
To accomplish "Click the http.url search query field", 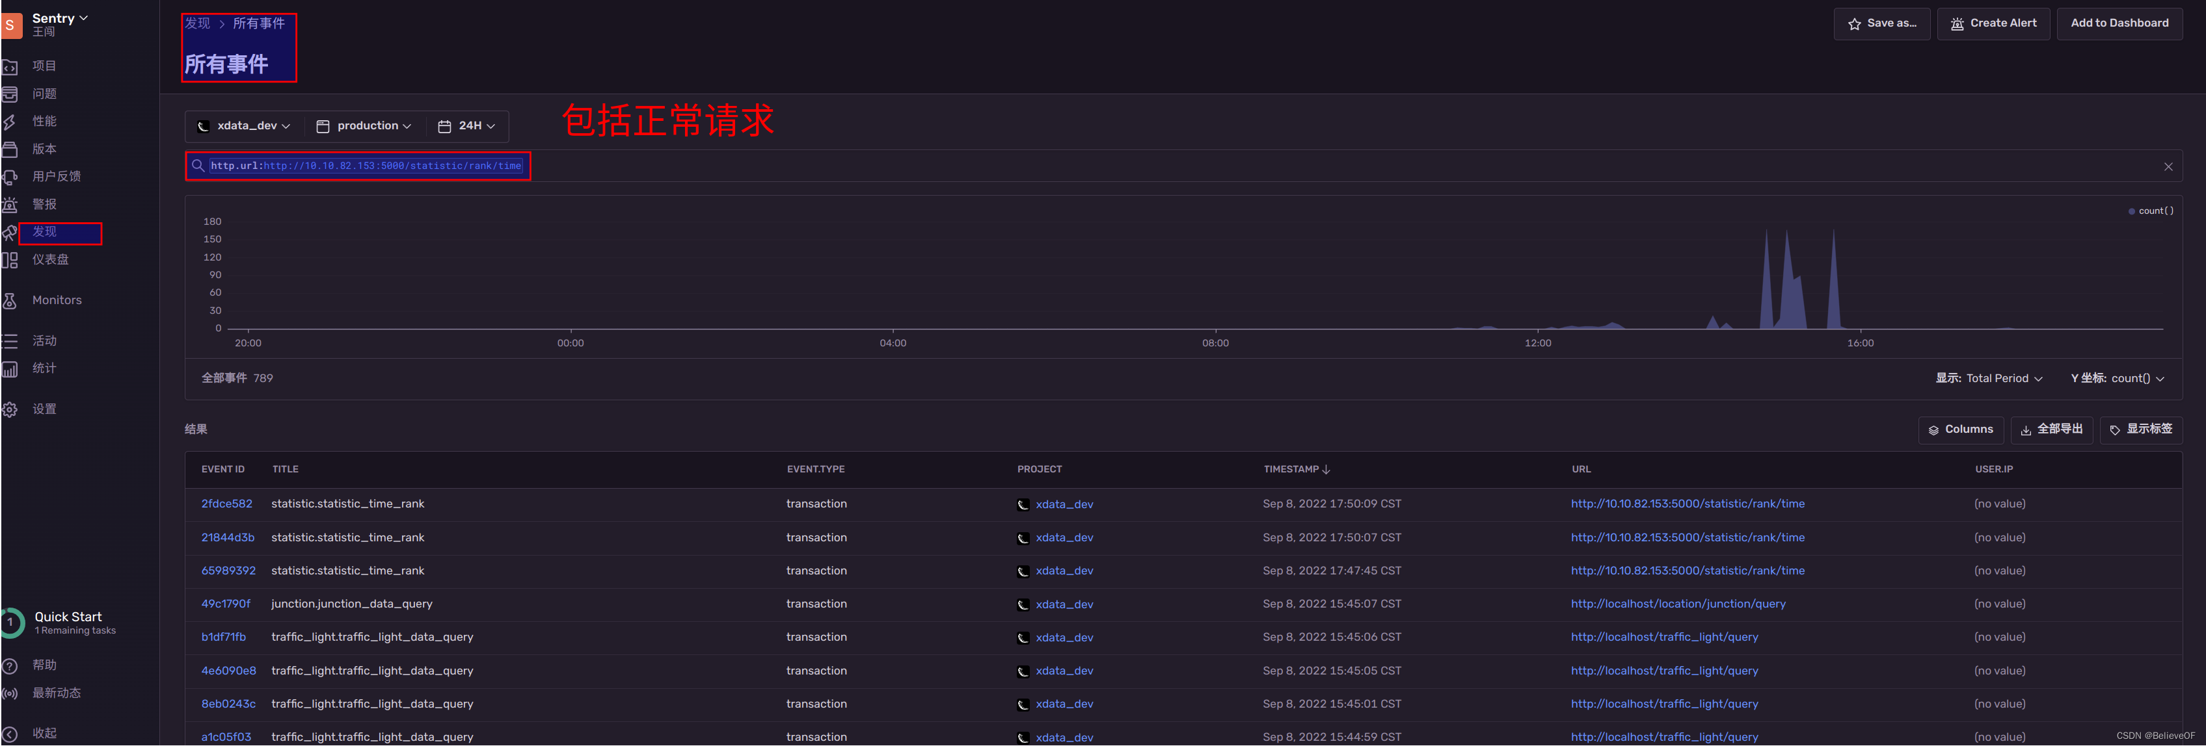I will 366,166.
